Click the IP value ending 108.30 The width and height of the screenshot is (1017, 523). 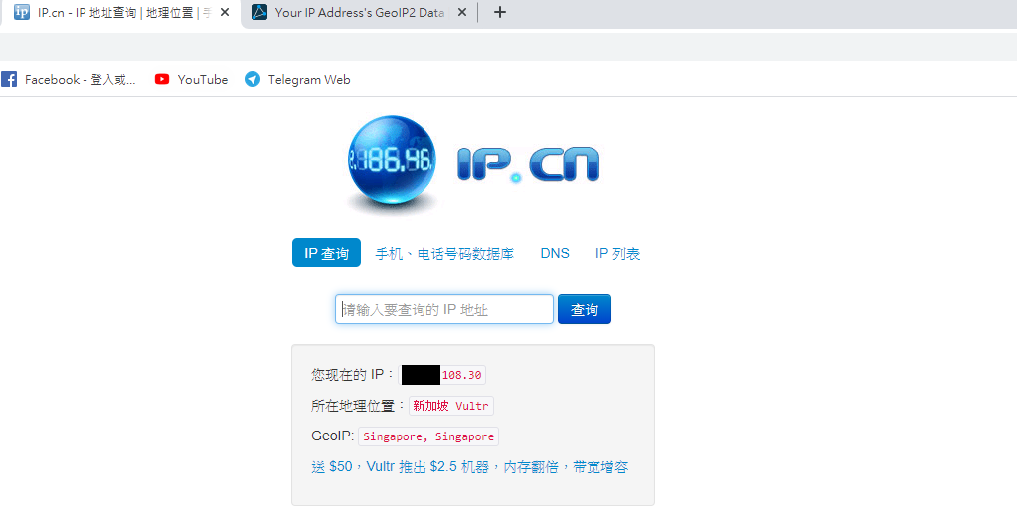(442, 375)
